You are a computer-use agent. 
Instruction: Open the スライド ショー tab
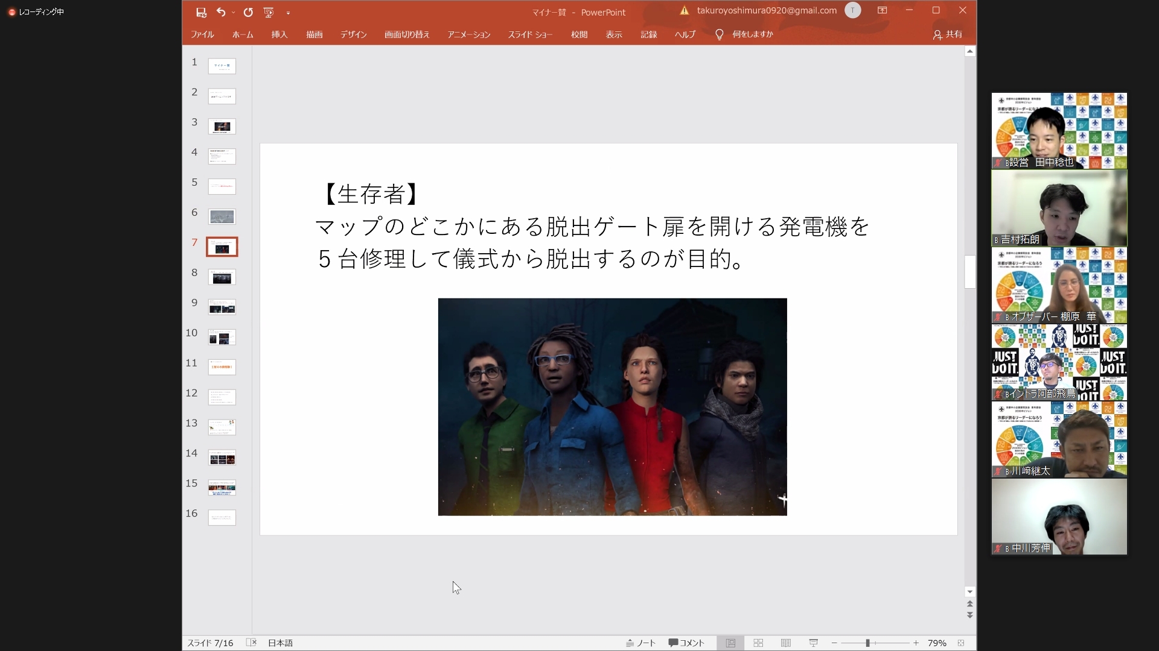point(530,34)
